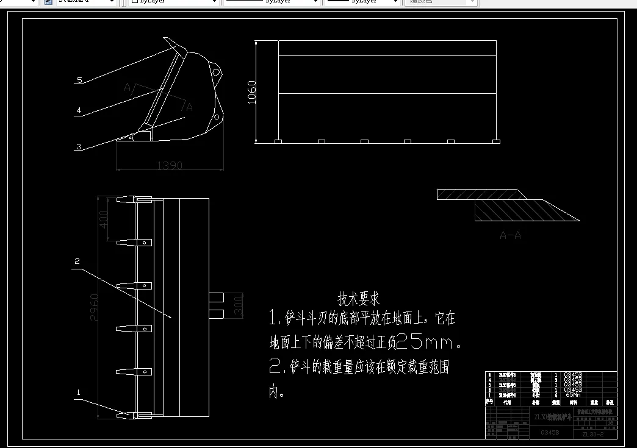Screen dimensions: 637x448
Task: Click the ZL30装载机铲斗 title block text
Action: pyautogui.click(x=553, y=415)
